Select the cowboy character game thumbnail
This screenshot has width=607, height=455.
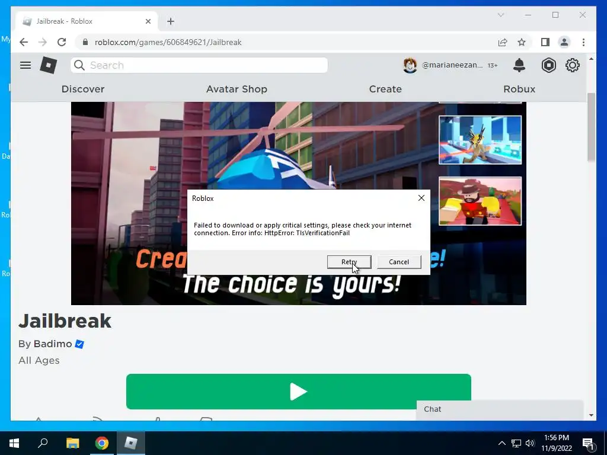click(x=480, y=201)
